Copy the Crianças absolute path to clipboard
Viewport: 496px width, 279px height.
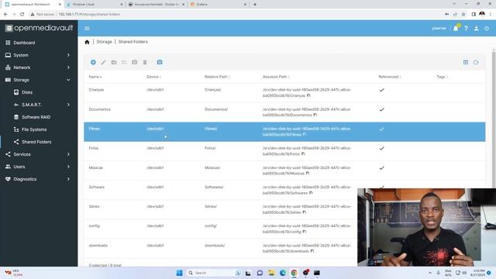coord(308,95)
